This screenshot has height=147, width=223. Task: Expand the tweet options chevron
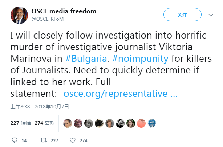211,15
